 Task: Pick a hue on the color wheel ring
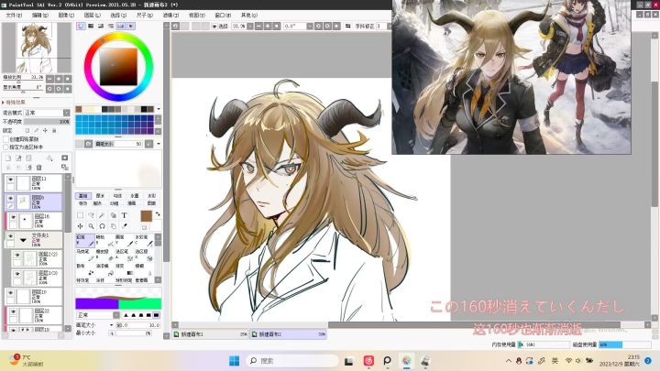118,36
